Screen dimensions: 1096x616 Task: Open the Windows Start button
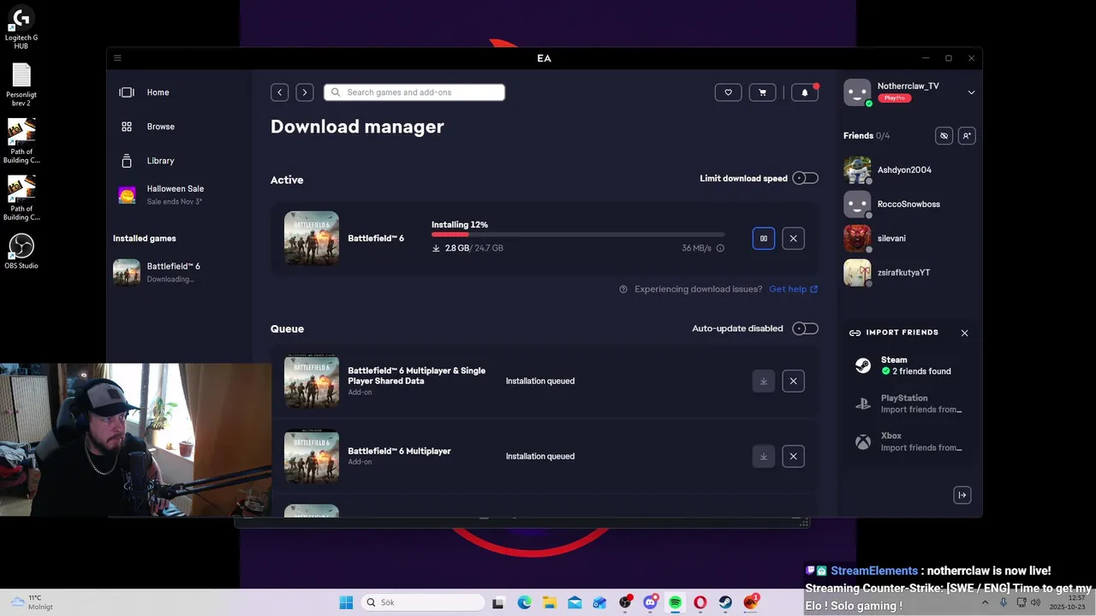(346, 602)
